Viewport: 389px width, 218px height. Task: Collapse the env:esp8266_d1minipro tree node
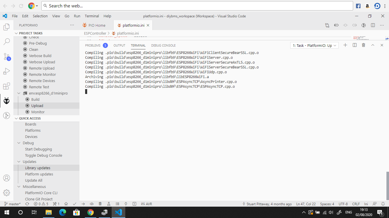tap(19, 93)
